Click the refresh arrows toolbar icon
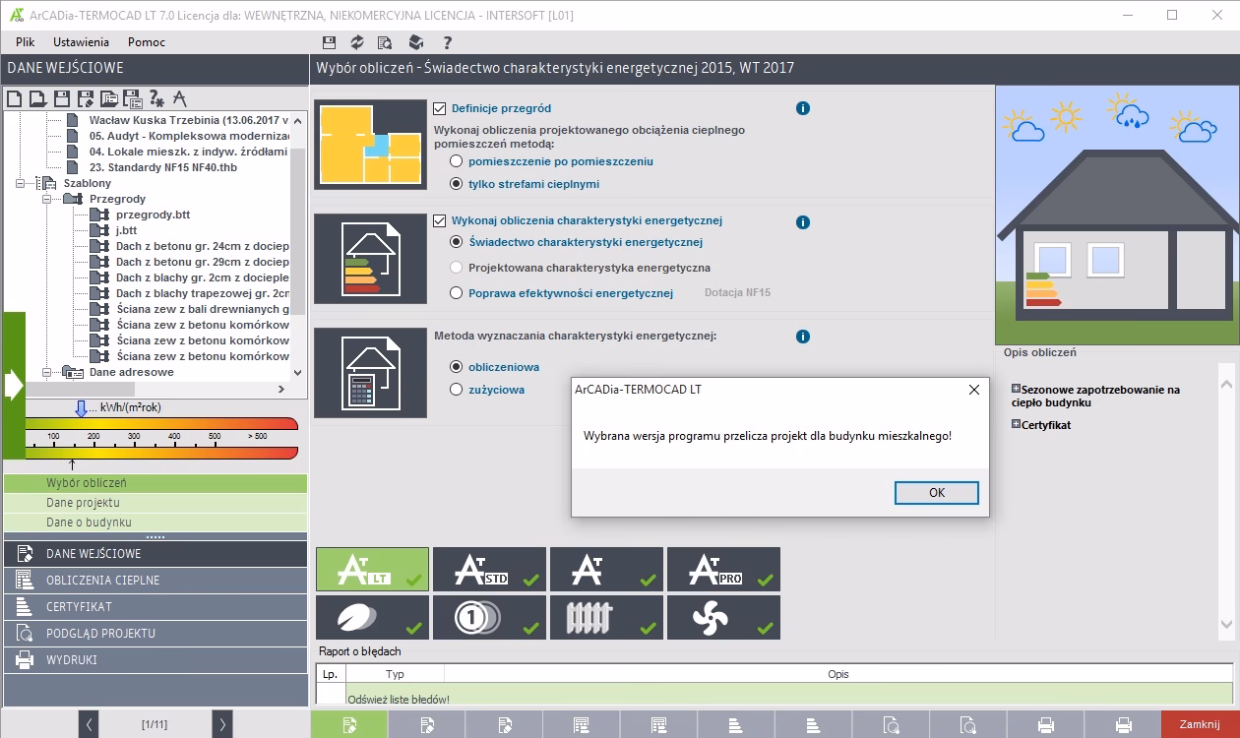 click(x=357, y=42)
